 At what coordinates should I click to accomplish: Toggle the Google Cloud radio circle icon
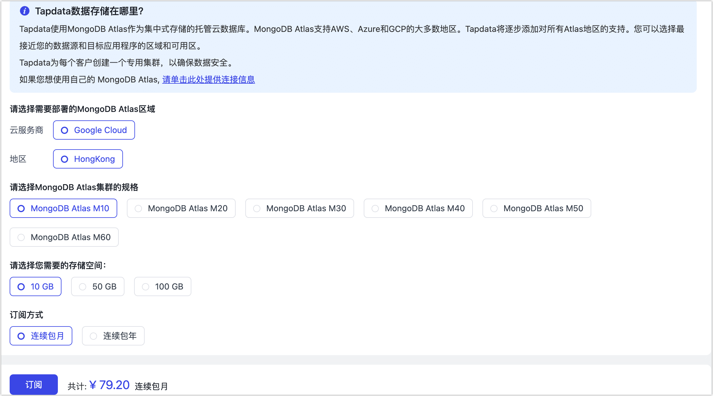point(64,130)
